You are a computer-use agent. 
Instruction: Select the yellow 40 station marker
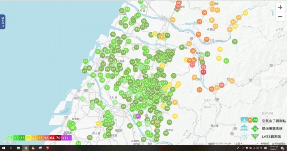coord(98,124)
